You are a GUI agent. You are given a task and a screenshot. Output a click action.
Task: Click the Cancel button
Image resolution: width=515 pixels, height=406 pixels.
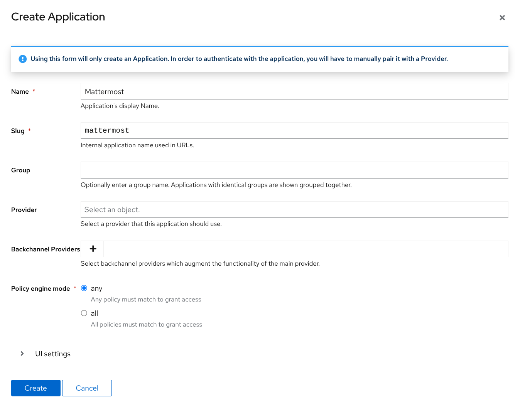pyautogui.click(x=87, y=388)
